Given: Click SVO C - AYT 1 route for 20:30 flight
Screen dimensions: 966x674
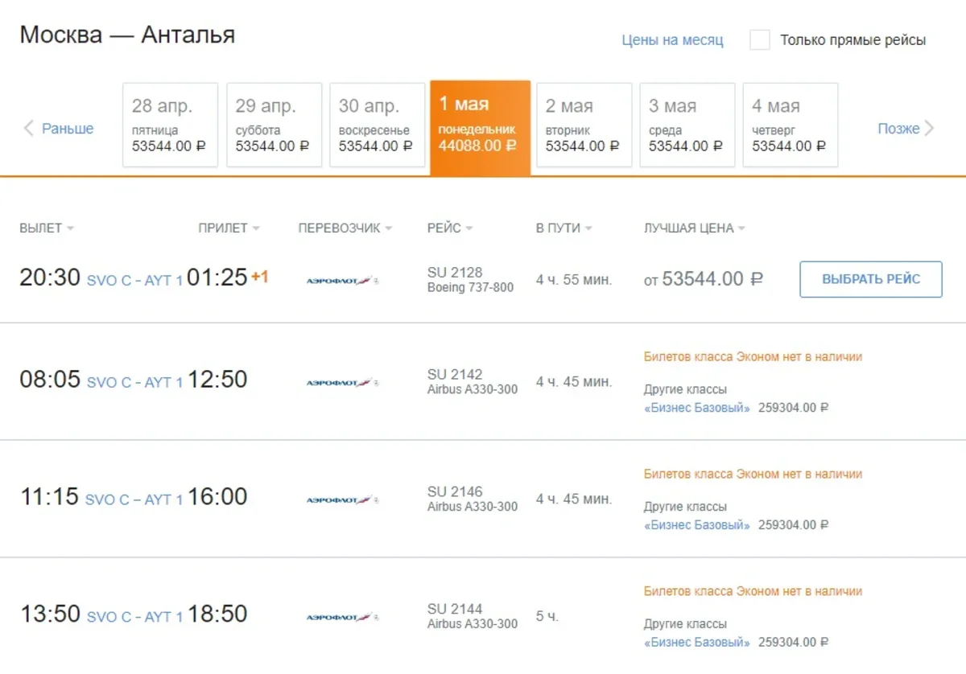Looking at the screenshot, I should click(x=134, y=282).
